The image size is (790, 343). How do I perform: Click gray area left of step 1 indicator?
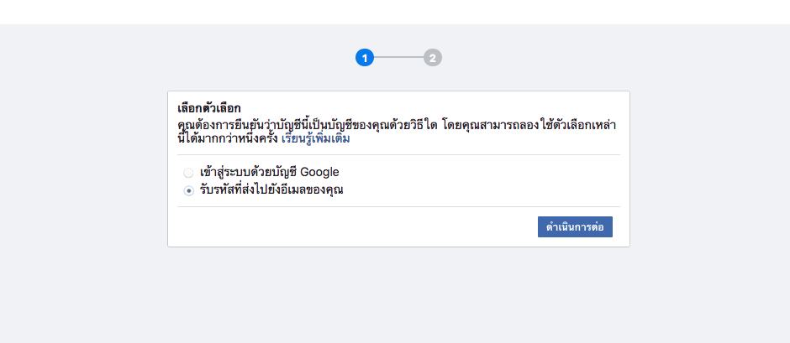tap(252, 58)
